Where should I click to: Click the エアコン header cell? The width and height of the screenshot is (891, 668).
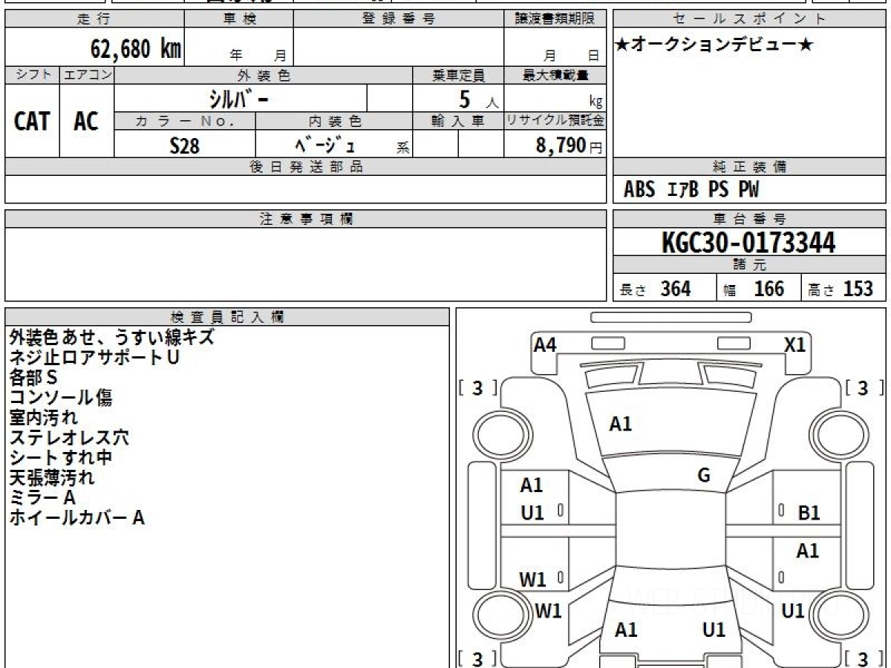pos(87,75)
